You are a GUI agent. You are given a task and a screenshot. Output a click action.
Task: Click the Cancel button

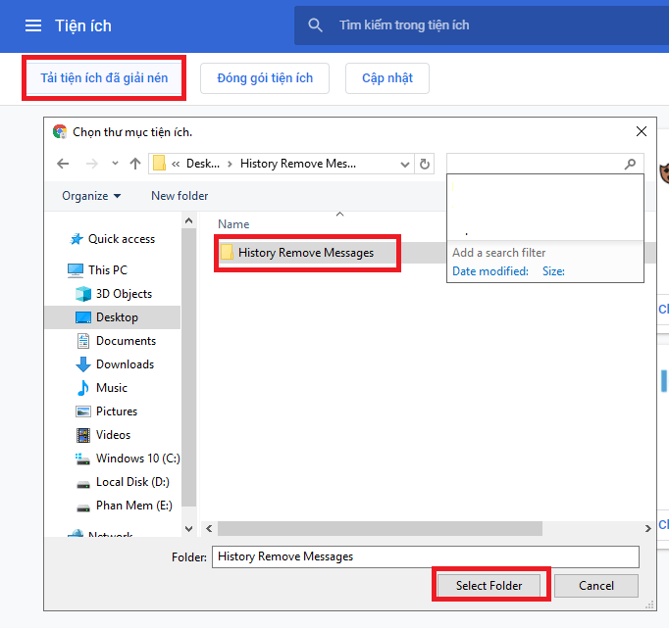pos(596,586)
